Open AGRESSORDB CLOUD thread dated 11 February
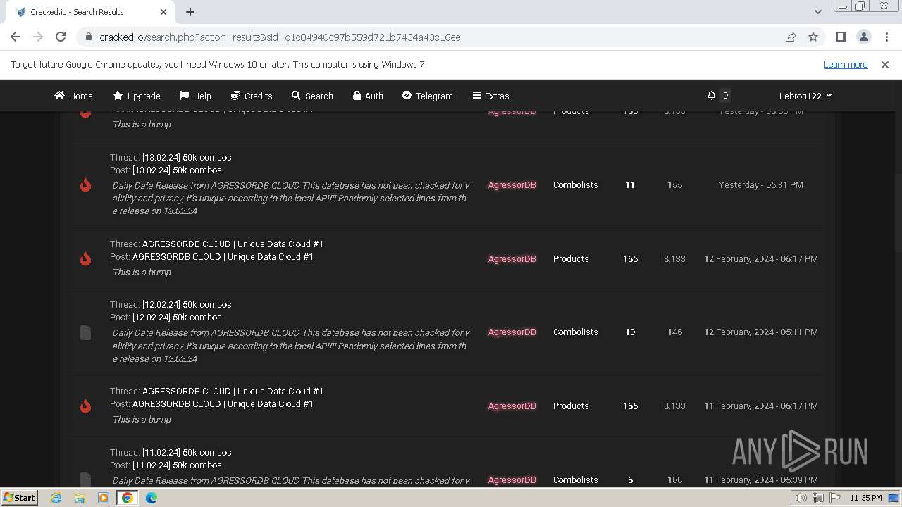 point(233,391)
